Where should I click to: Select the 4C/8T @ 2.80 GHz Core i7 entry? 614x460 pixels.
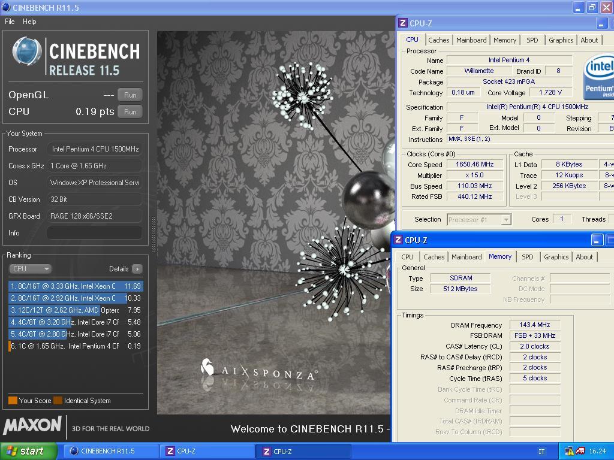coord(76,334)
